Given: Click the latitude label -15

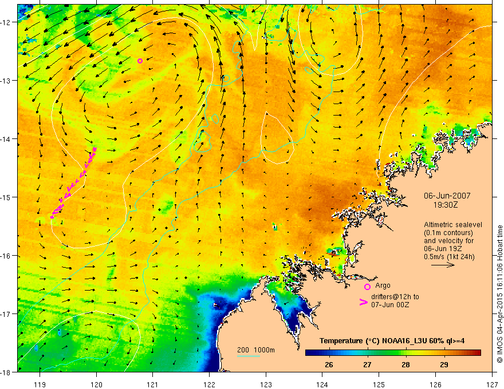Looking at the screenshot, I should click(6, 197).
